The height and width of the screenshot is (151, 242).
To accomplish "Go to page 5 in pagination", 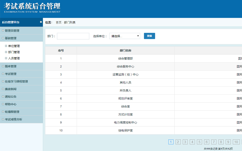I will [200, 142].
